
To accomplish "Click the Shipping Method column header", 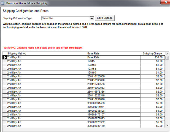I will [x=17, y=53].
